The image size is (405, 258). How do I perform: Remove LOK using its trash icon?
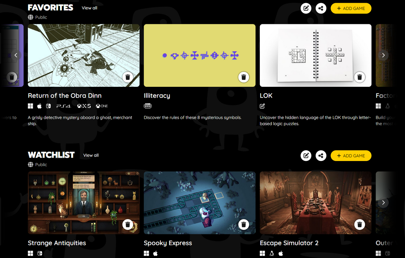359,77
